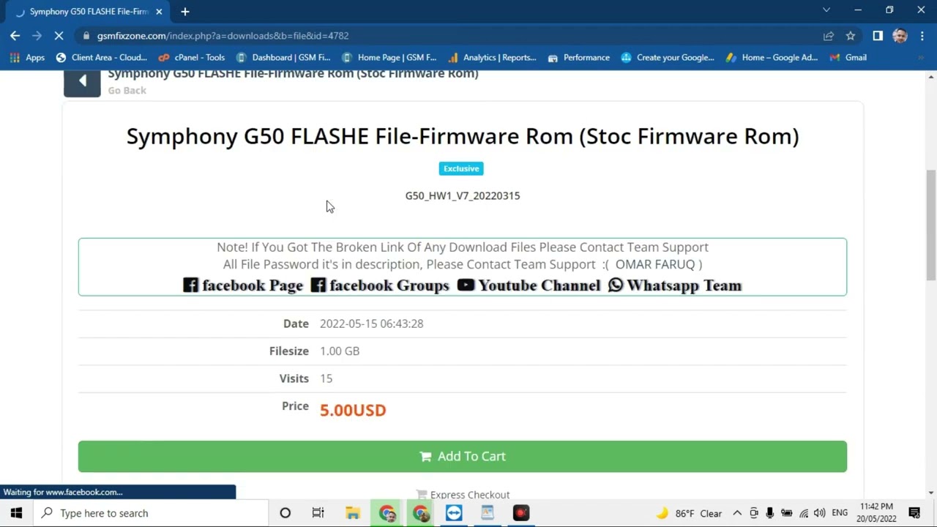Click version text G50_HW1_V7_20220315
937x527 pixels.
(463, 195)
